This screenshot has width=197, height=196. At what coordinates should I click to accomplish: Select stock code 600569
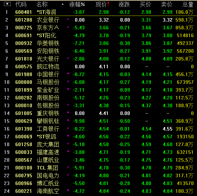pos(24,51)
